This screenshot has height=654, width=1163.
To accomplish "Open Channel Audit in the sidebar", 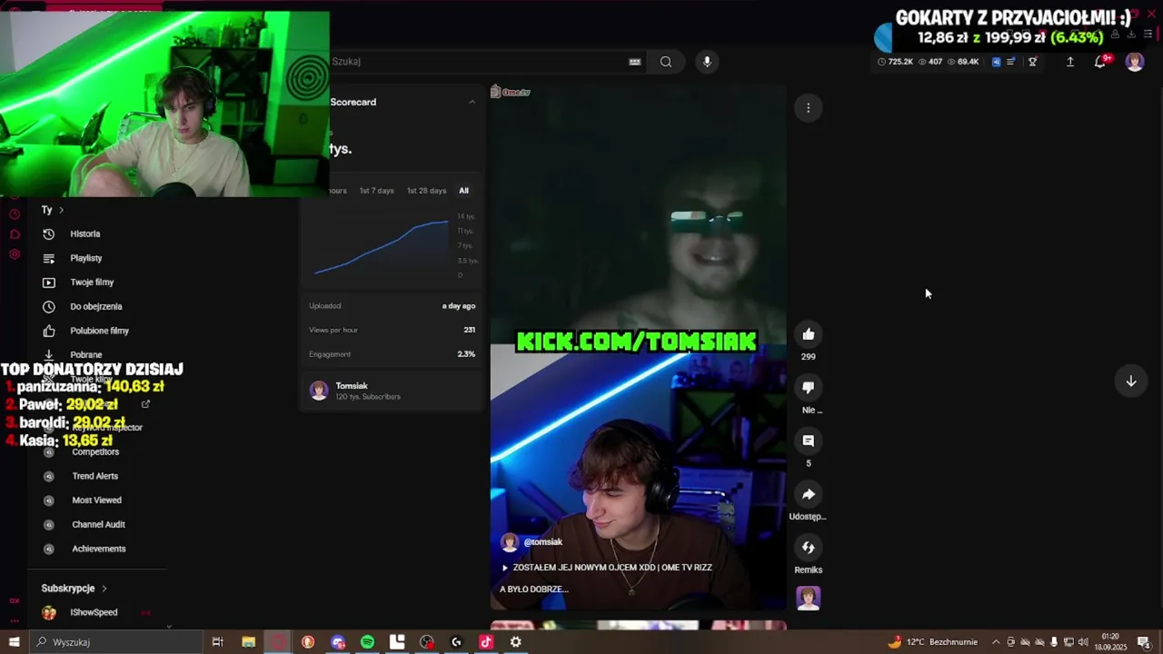I will click(98, 525).
